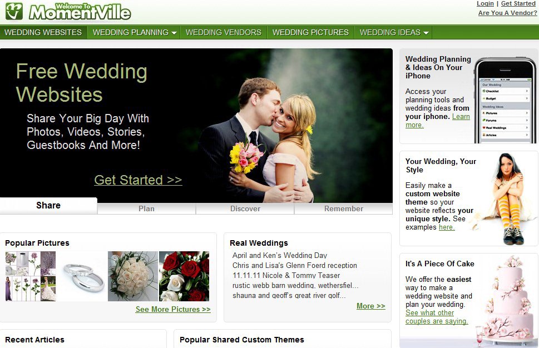
Task: Click the Get Started >> banner link
Action: (138, 180)
